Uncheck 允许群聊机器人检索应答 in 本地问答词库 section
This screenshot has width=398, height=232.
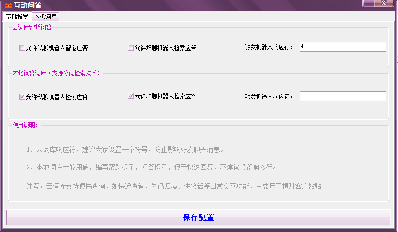tap(131, 96)
